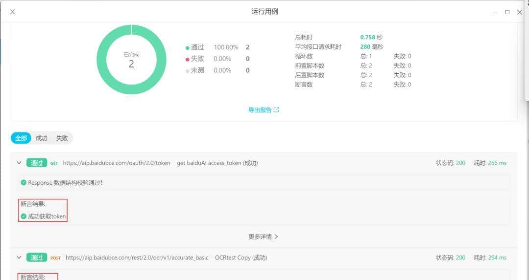Click the chevron arrow next to 更多详情
This screenshot has width=529, height=280.
(x=276, y=237)
